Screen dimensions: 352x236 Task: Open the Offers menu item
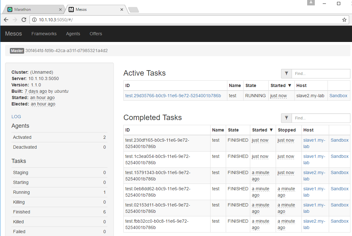tap(96, 34)
